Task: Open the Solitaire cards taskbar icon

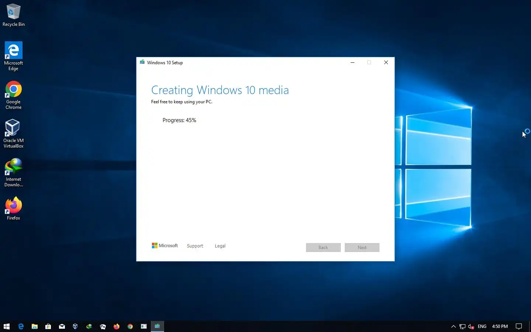Action: click(103, 326)
